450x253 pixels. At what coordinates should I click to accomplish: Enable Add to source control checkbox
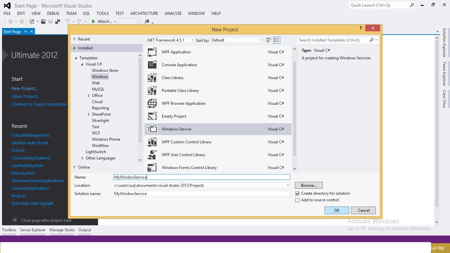[x=297, y=200]
